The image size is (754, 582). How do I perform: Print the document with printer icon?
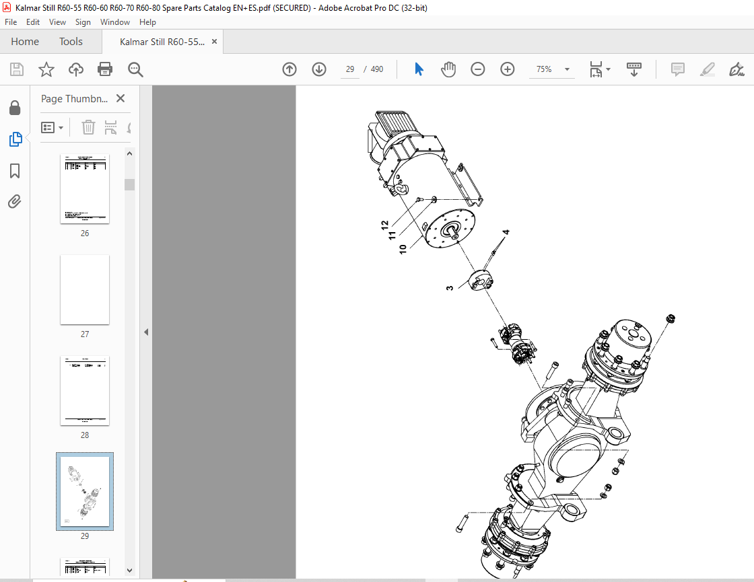pyautogui.click(x=105, y=69)
